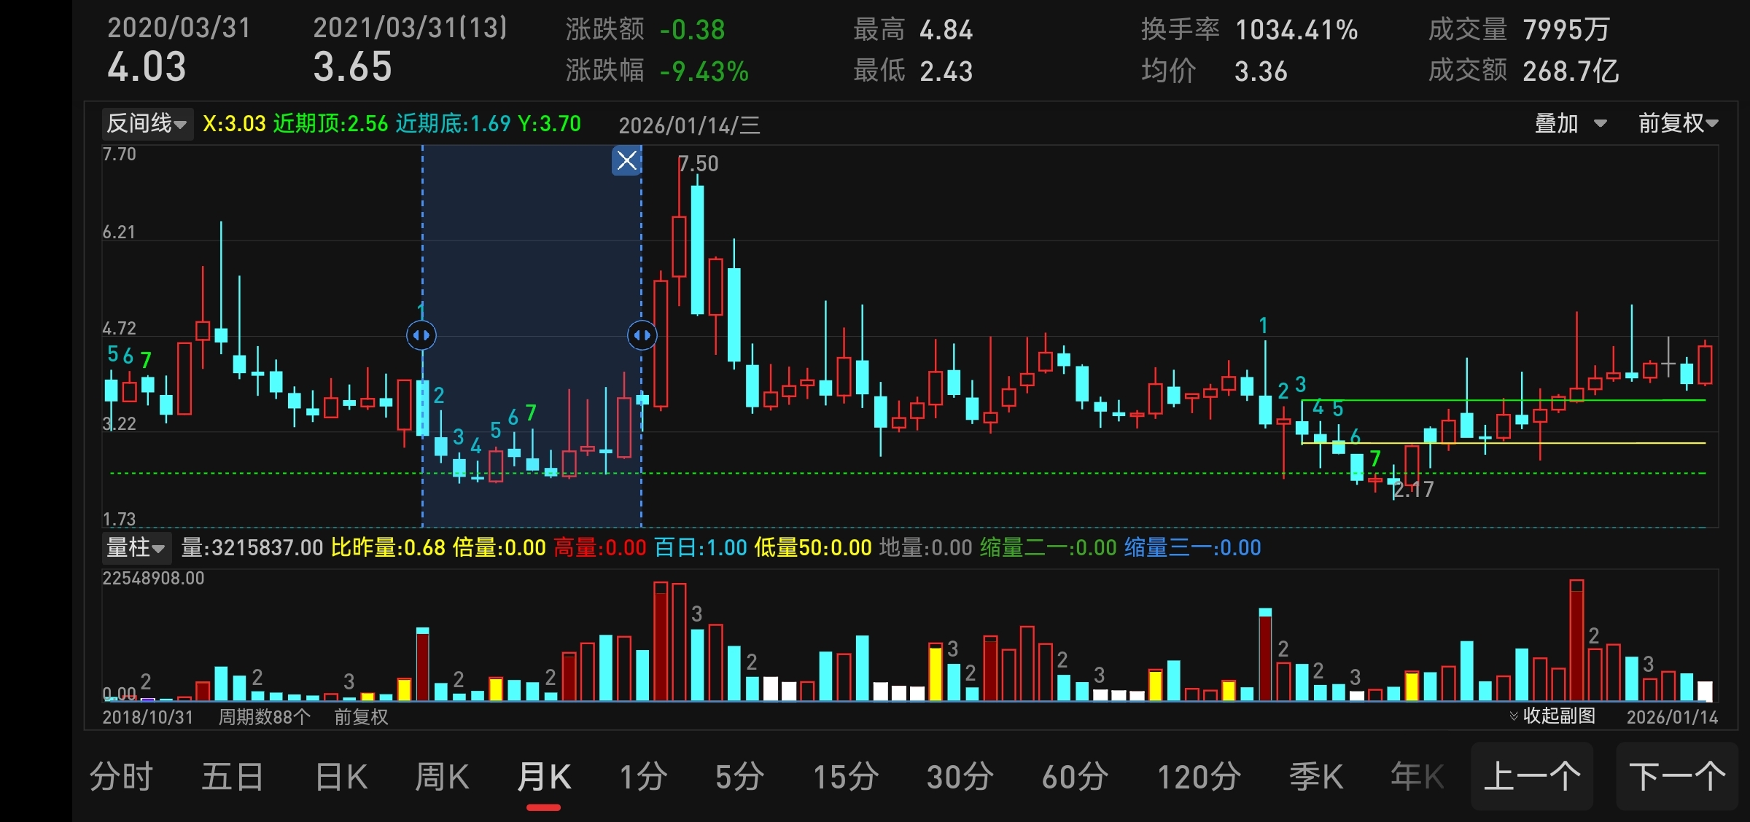Click the right range selection drag handle

(642, 335)
